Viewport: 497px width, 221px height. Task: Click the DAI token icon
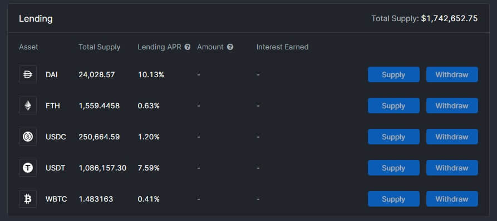[x=28, y=74]
